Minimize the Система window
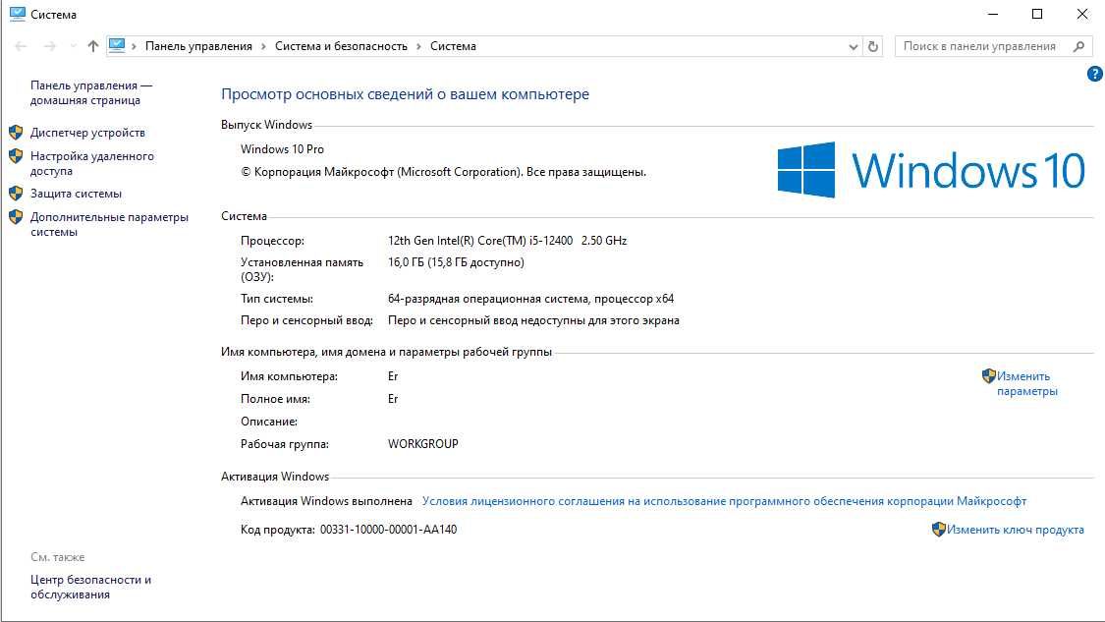Viewport: 1105px width, 622px height. pos(993,14)
